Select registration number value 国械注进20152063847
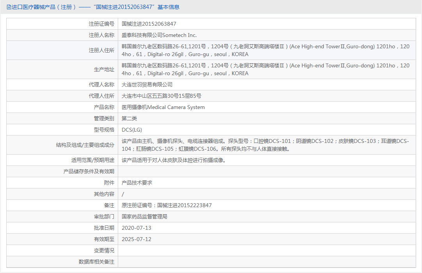Image resolution: width=422 pixels, height=273 pixels. coord(149,24)
